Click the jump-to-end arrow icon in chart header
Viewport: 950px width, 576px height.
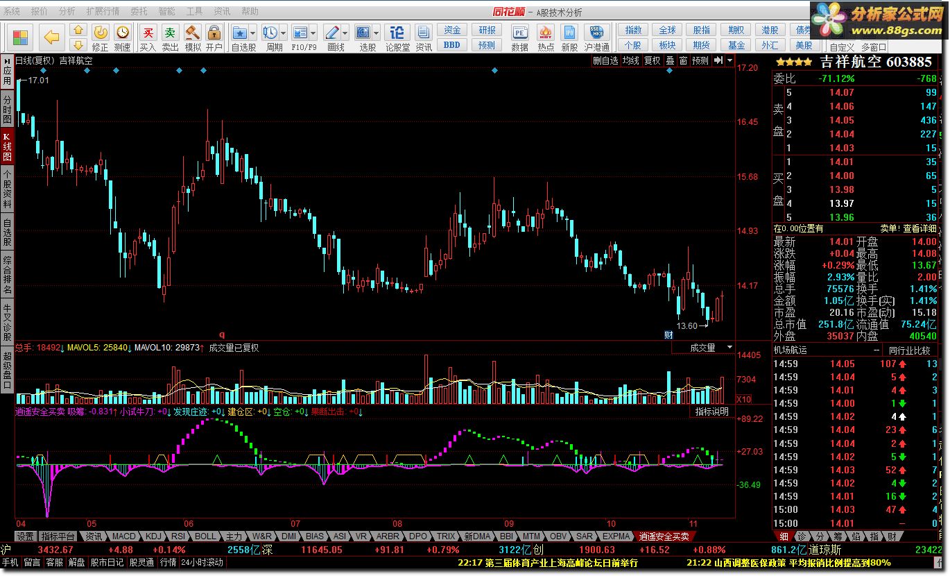[718, 60]
